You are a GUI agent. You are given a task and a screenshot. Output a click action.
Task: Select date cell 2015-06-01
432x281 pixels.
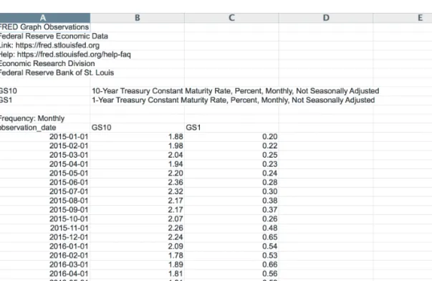tap(45, 182)
